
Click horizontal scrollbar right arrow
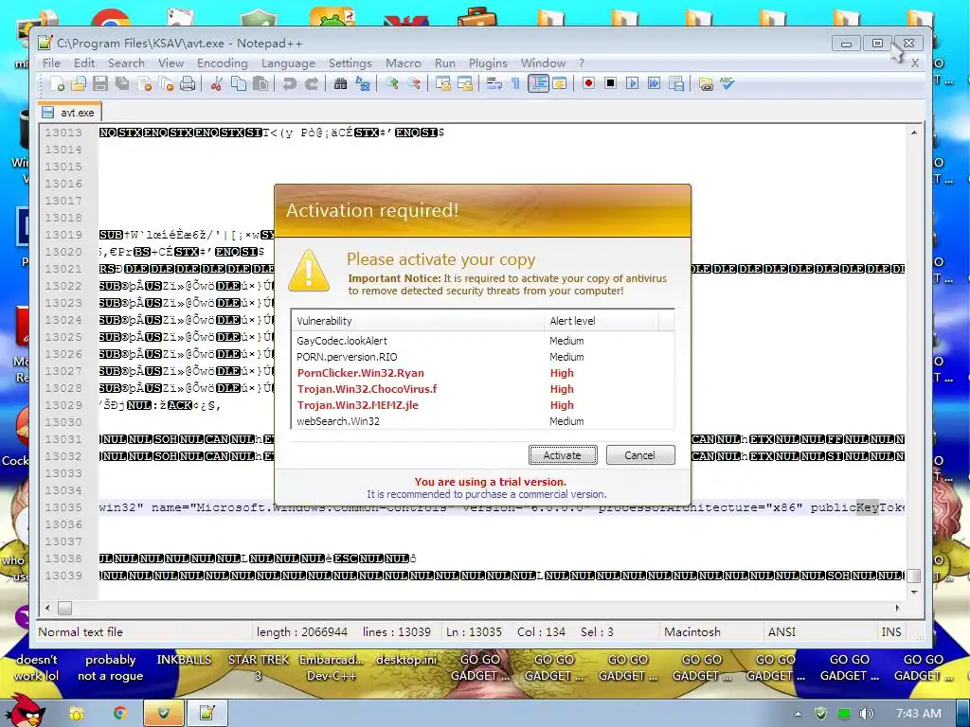point(898,608)
